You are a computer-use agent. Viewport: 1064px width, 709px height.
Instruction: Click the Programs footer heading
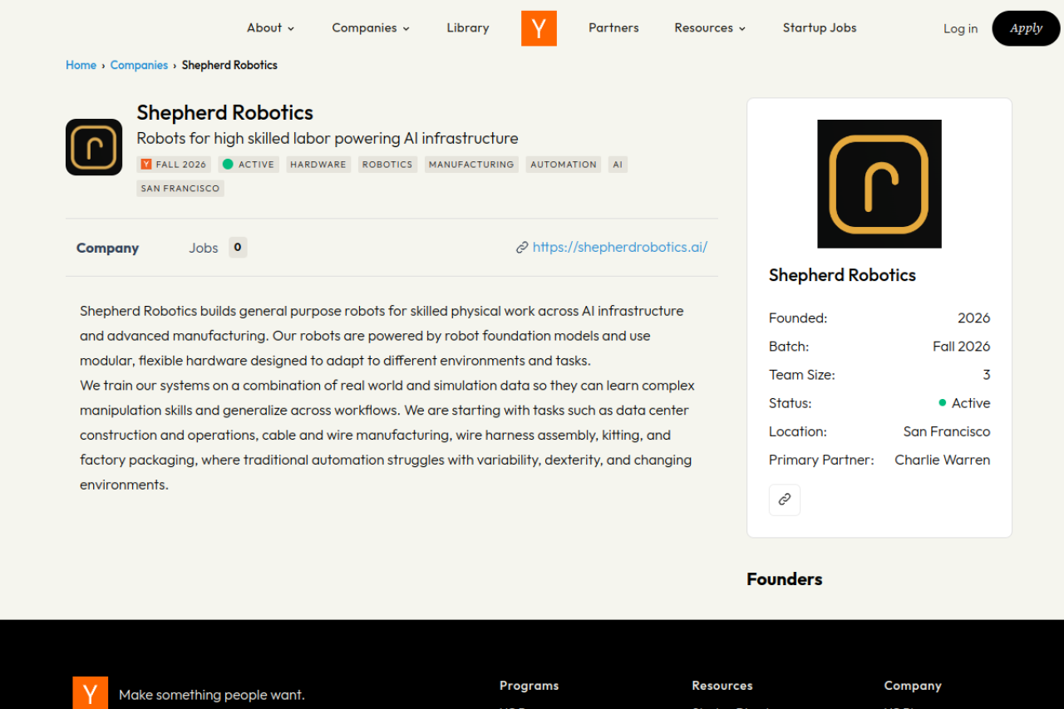(529, 686)
